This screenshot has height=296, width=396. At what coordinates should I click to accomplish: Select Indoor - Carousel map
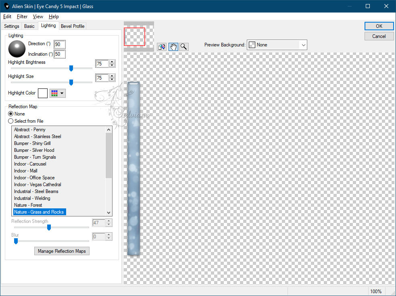coord(30,164)
